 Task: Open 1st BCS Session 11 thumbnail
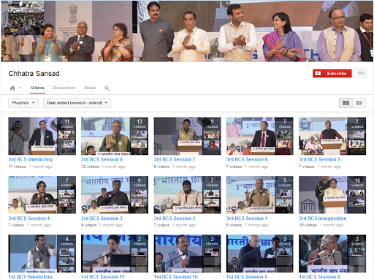pyautogui.click(x=115, y=253)
